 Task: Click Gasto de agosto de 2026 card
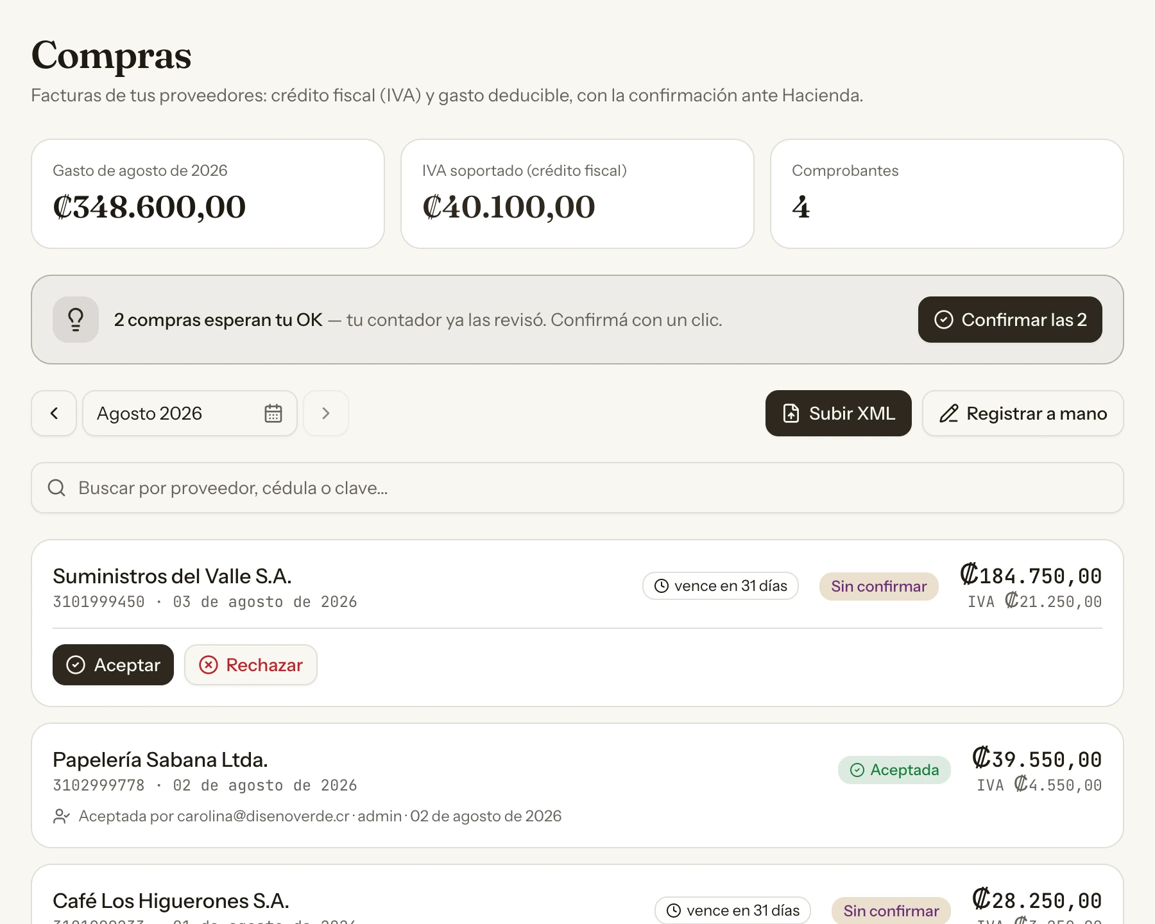[208, 194]
